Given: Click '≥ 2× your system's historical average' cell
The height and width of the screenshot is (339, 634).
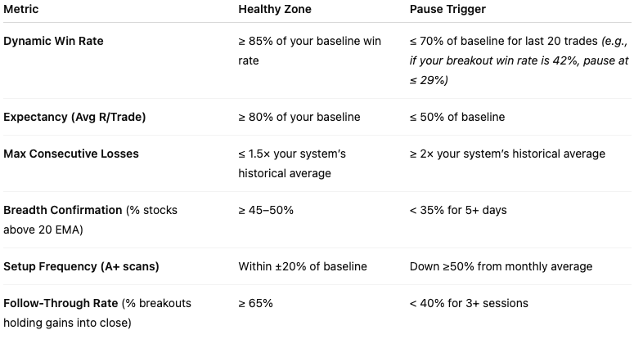Looking at the screenshot, I should pyautogui.click(x=507, y=154).
